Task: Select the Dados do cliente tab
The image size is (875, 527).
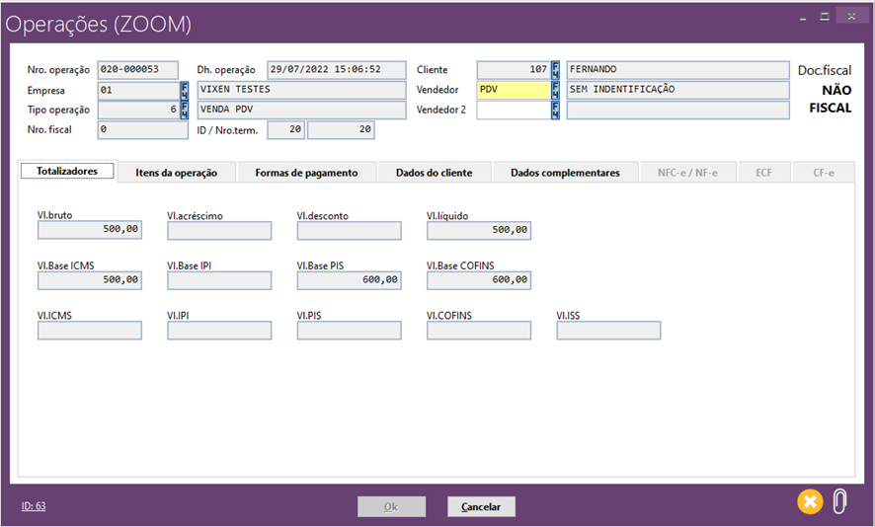Action: coord(434,173)
